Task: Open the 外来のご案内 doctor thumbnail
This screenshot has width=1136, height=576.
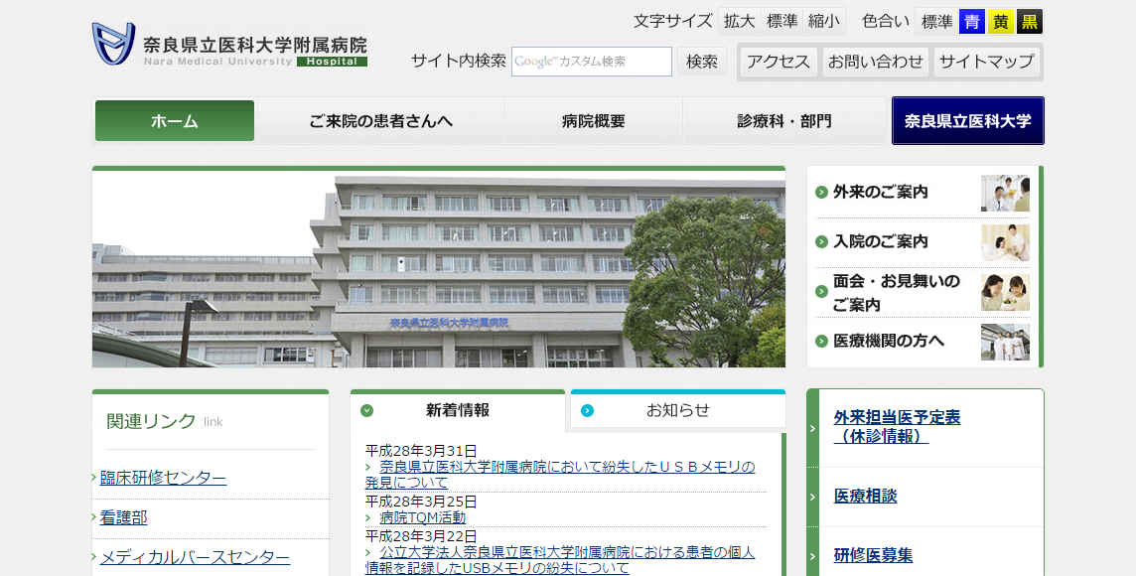Action: pos(1005,193)
